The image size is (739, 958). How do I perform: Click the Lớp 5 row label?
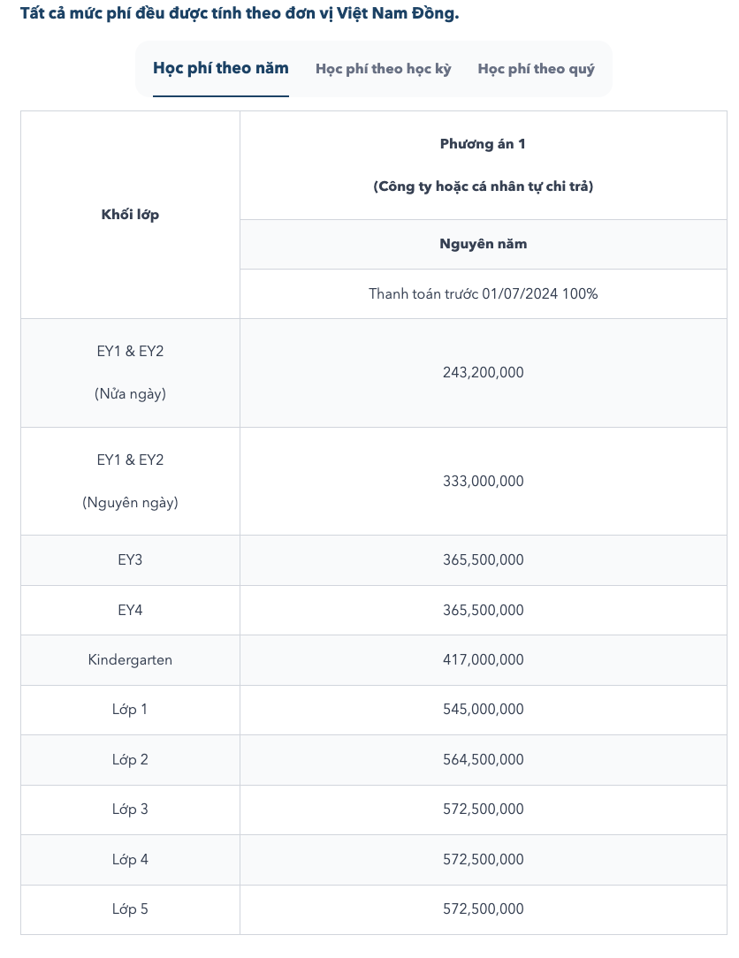130,909
